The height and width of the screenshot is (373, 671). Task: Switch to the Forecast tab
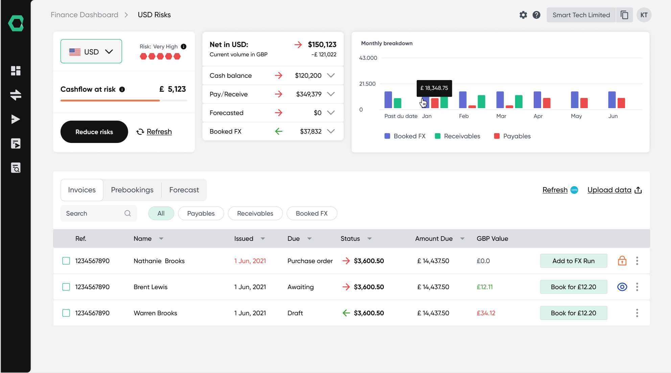pos(184,190)
